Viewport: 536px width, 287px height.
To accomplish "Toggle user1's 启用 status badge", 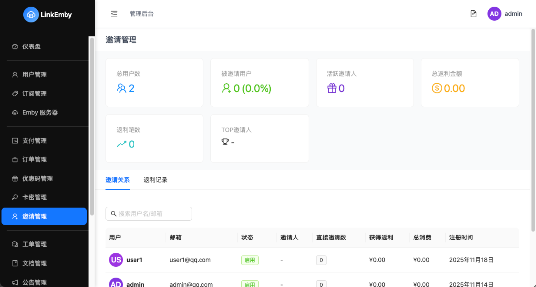I will click(250, 259).
